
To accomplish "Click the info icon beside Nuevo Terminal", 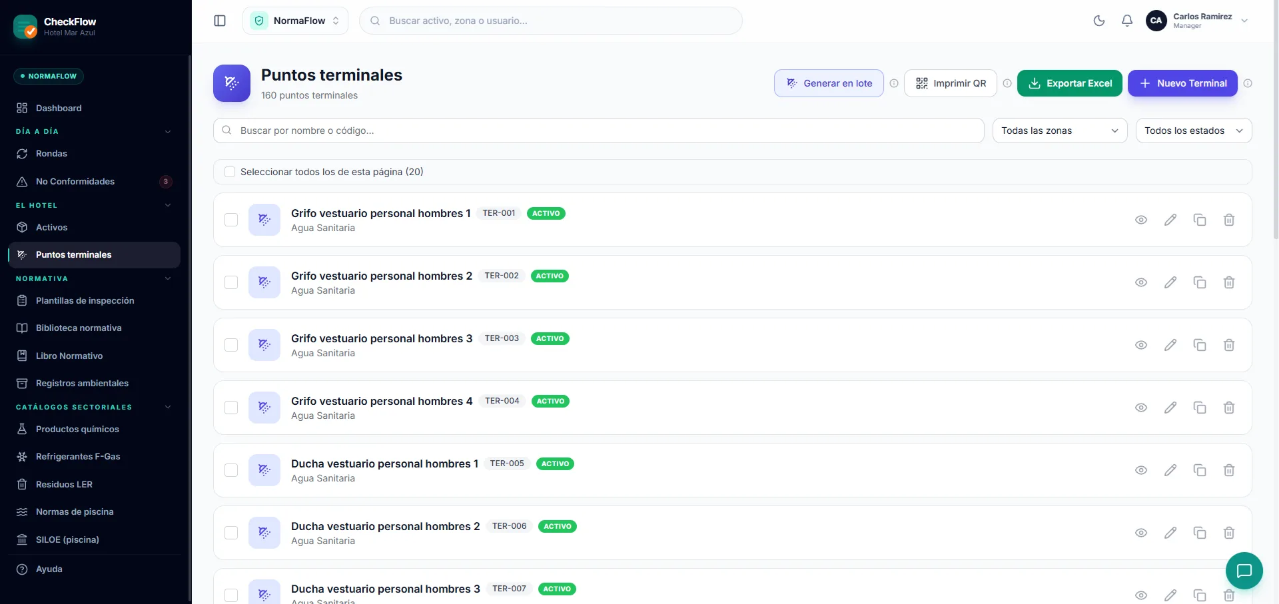I will (1248, 83).
